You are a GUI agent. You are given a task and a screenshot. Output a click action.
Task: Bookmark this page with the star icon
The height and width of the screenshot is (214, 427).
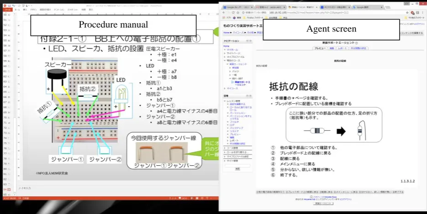[407, 12]
